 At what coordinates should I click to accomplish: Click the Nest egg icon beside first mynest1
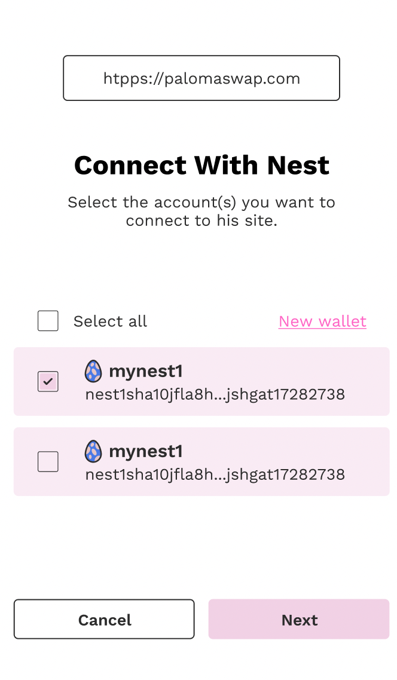click(93, 371)
